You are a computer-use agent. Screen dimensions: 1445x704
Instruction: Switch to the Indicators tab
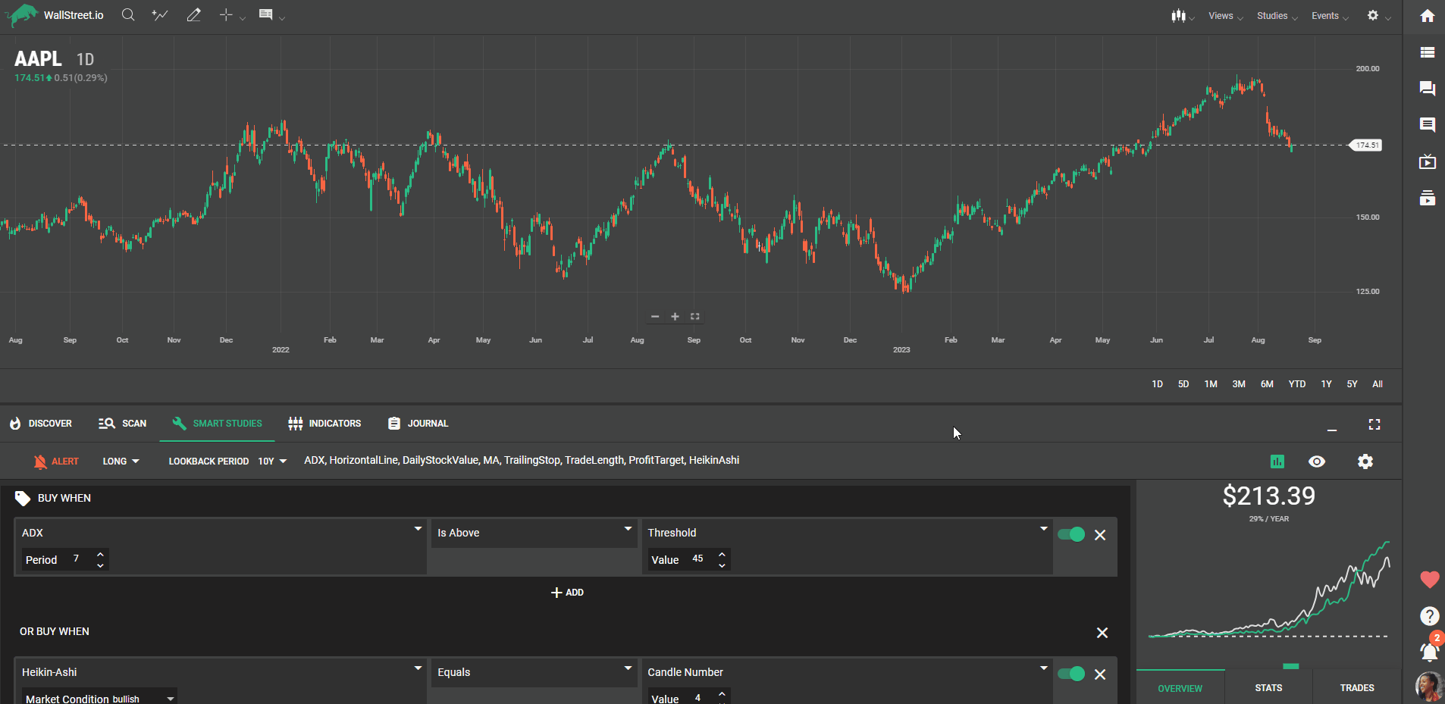click(x=324, y=424)
